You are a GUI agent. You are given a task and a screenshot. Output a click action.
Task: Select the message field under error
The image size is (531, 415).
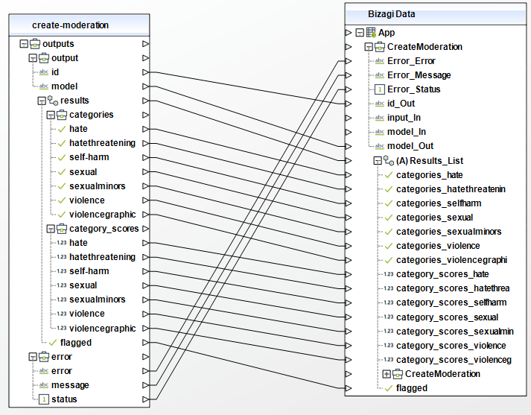[70, 385]
